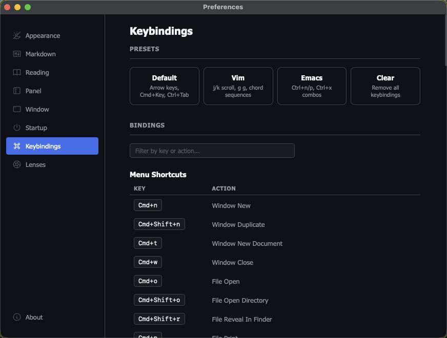
Task: Select the Window New Document action
Action: (x=247, y=243)
